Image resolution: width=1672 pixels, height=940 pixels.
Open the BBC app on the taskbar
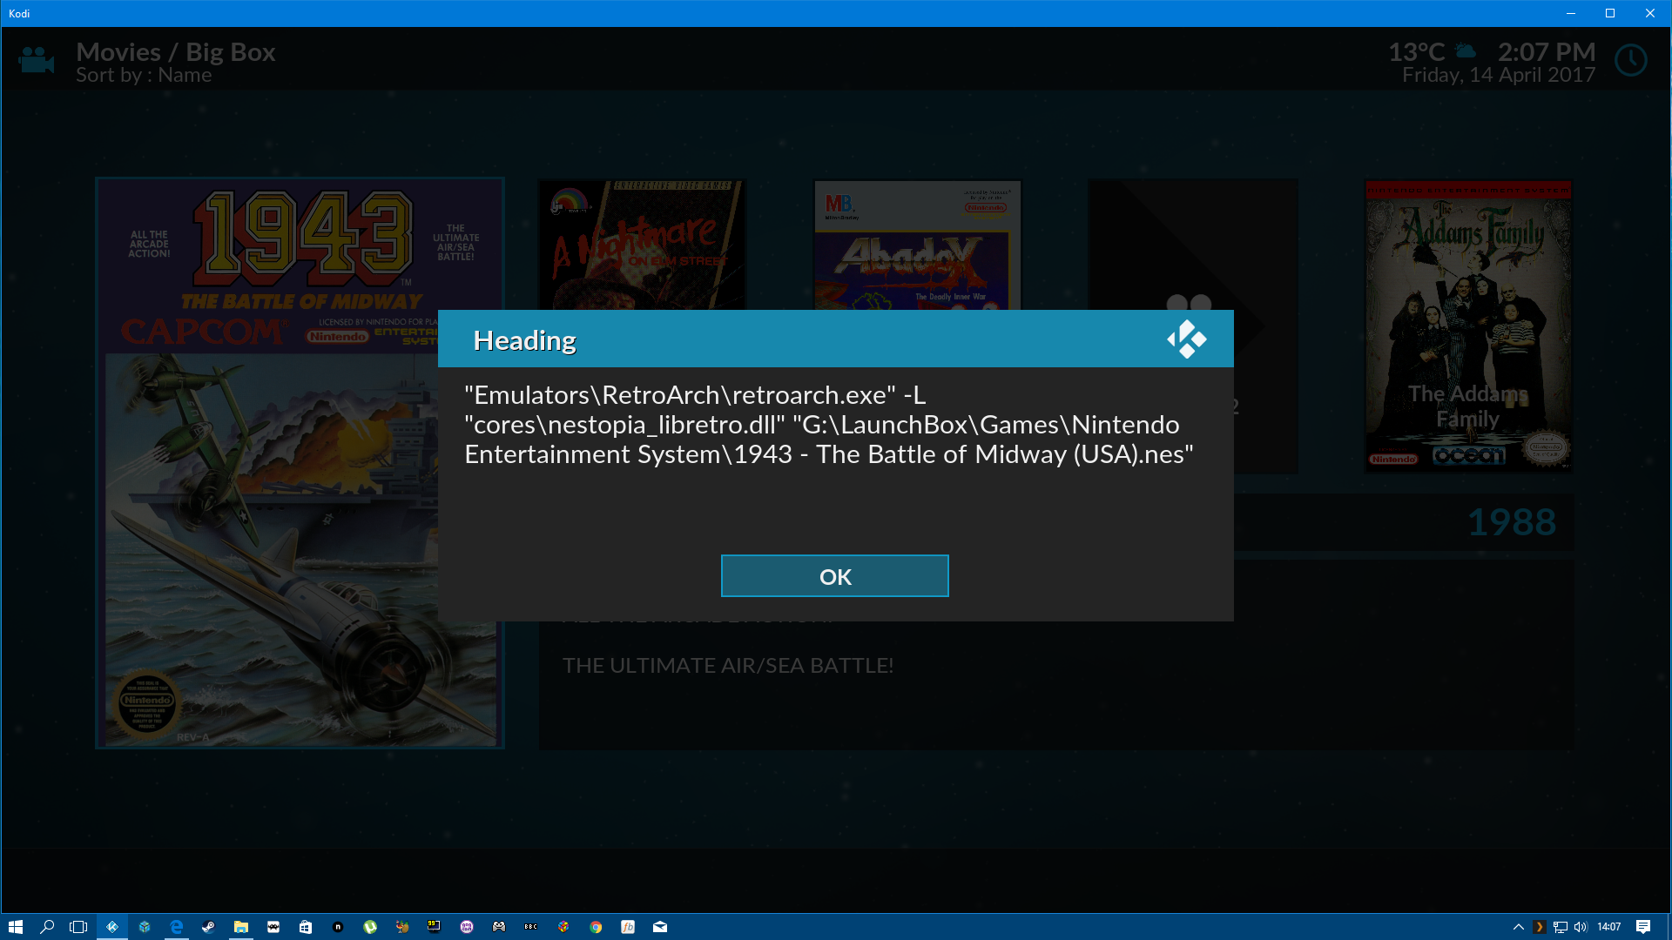pyautogui.click(x=531, y=927)
